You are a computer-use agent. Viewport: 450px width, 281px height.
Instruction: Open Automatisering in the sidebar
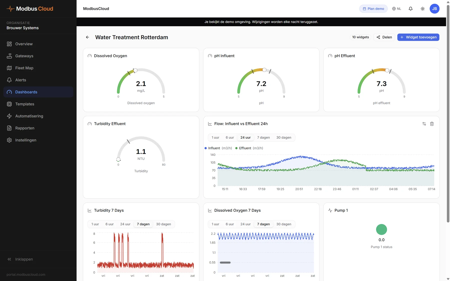[38, 116]
